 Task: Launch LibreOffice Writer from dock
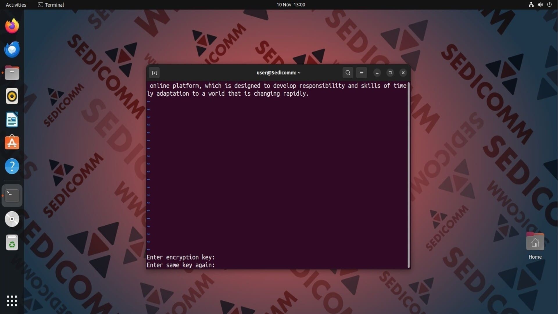tap(12, 119)
